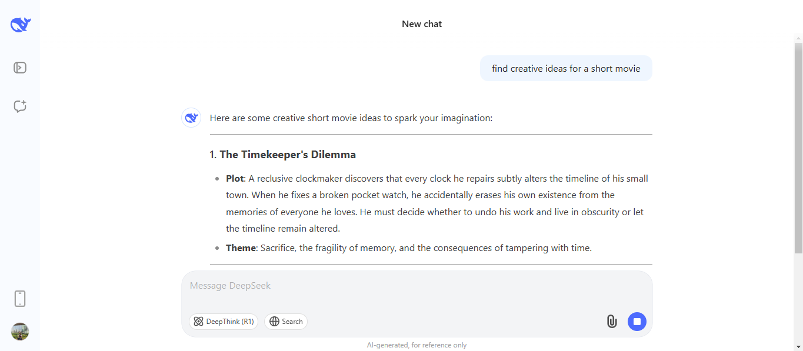Select the bold 'Theme' label text
The image size is (803, 351).
(241, 248)
